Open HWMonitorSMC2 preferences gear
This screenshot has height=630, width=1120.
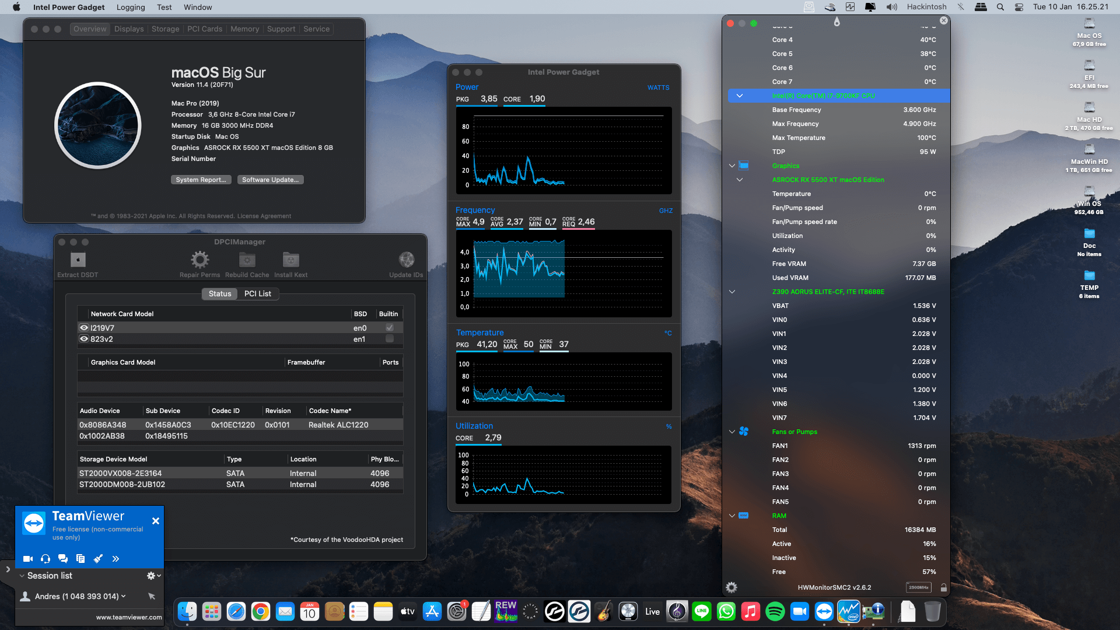(x=731, y=587)
